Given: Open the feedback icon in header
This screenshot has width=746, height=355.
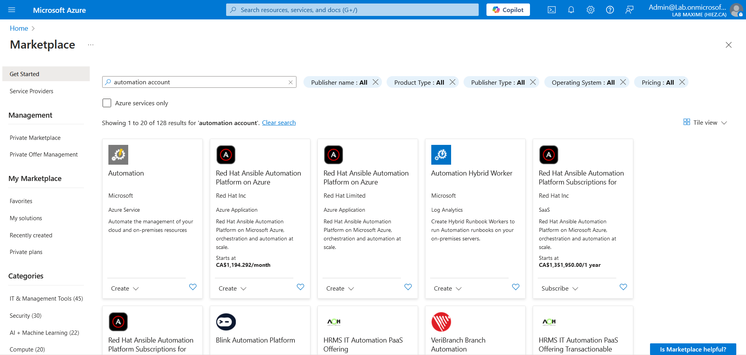Looking at the screenshot, I should tap(629, 10).
